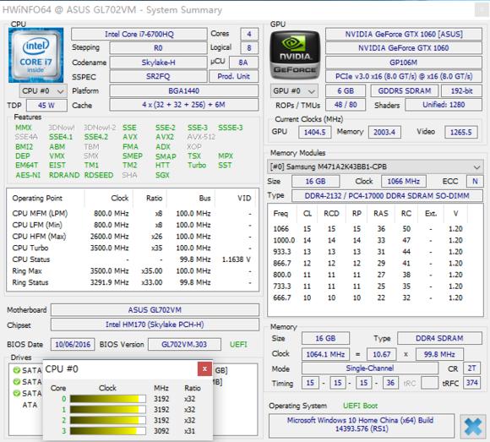Viewport: 490px width, 442px height.
Task: Click the memory clock 1064.1 MHz field
Action: [x=325, y=354]
